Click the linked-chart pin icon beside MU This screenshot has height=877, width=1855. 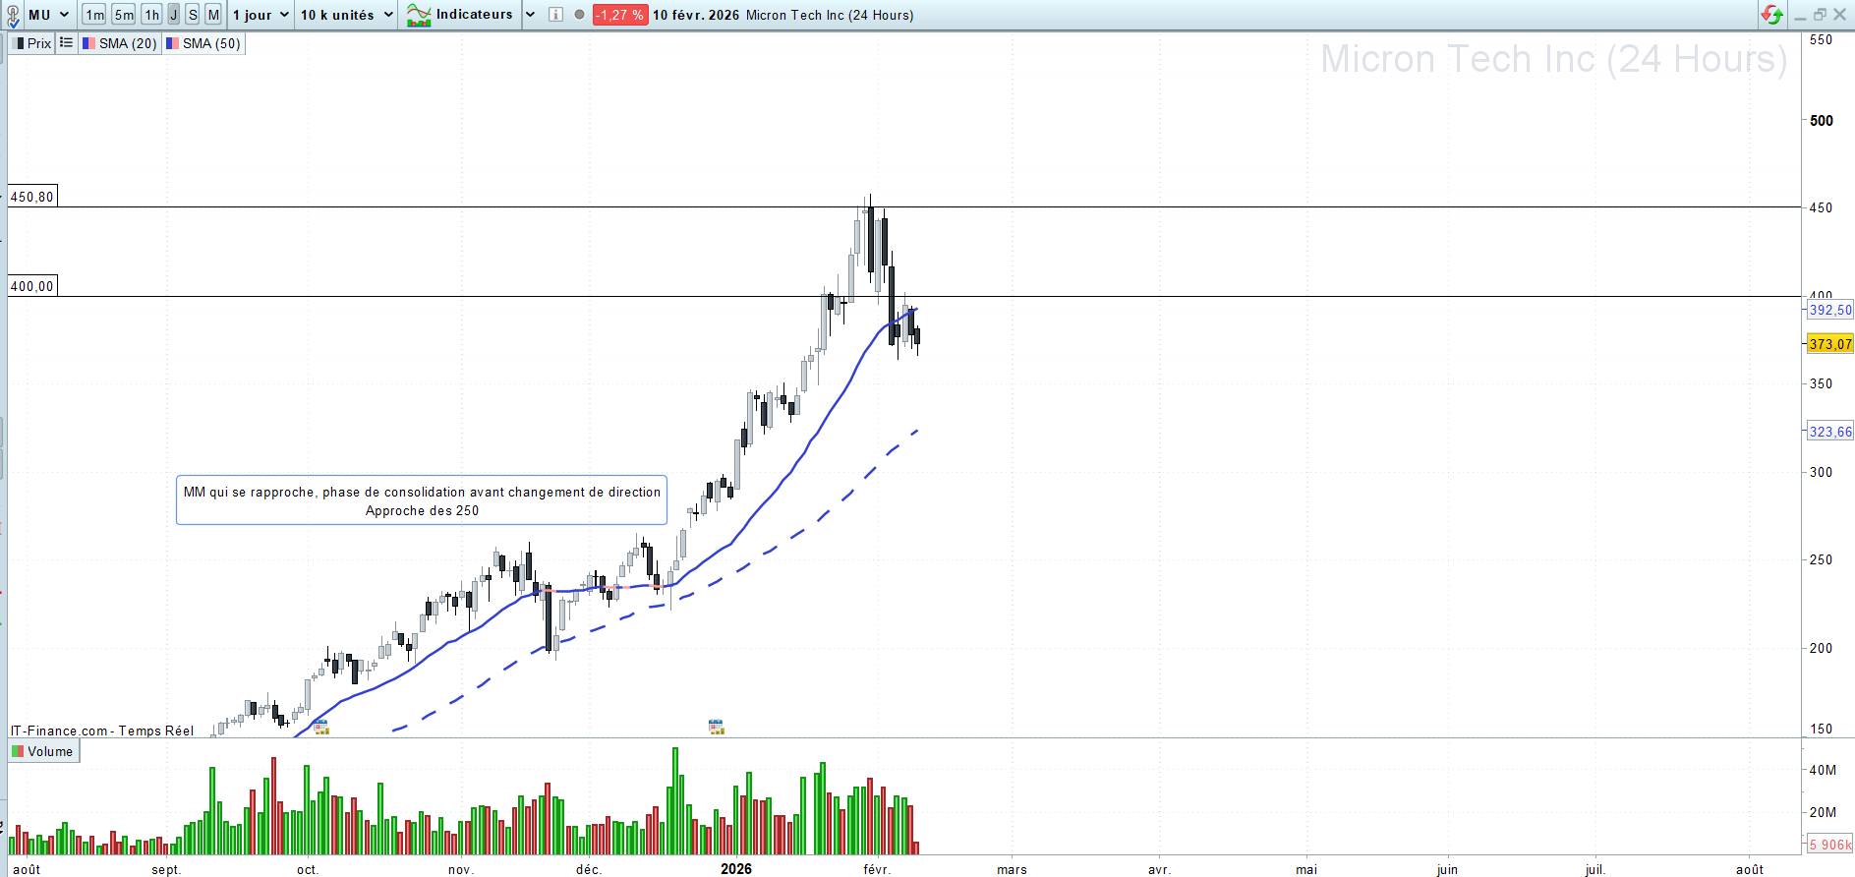pyautogui.click(x=13, y=16)
